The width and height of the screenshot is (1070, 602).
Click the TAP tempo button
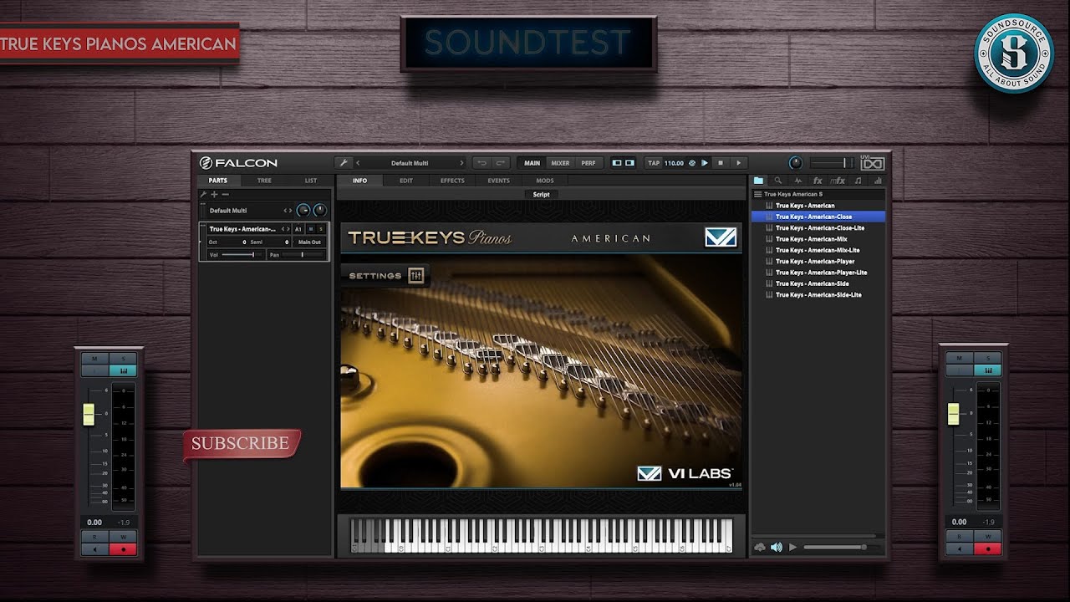pos(654,163)
